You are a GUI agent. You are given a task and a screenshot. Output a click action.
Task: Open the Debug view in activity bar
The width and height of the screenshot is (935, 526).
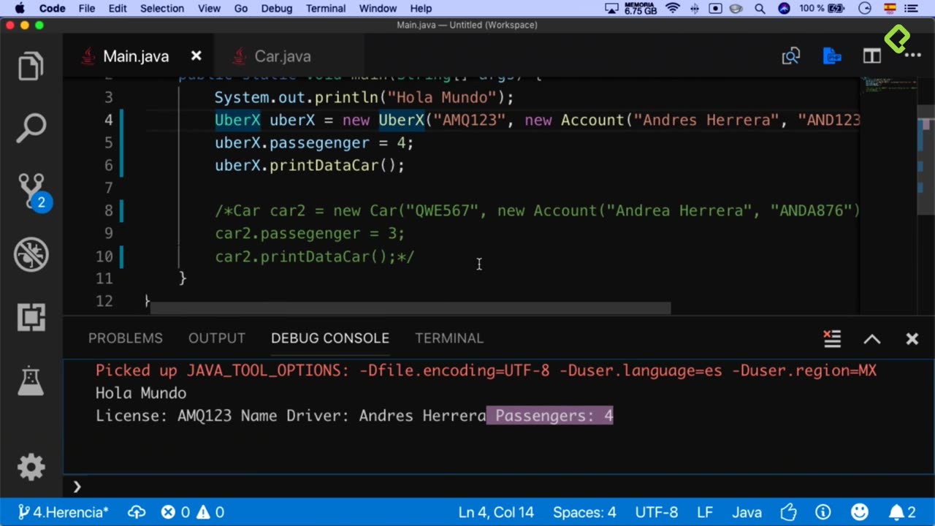click(x=31, y=255)
